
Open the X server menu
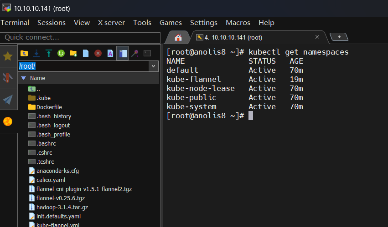pyautogui.click(x=111, y=23)
